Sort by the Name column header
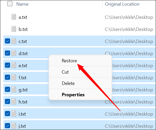The width and height of the screenshot is (156, 130). click(x=22, y=4)
